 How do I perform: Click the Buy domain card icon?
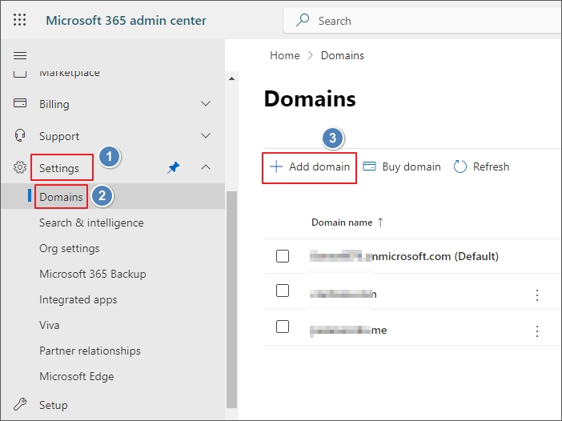pyautogui.click(x=369, y=166)
